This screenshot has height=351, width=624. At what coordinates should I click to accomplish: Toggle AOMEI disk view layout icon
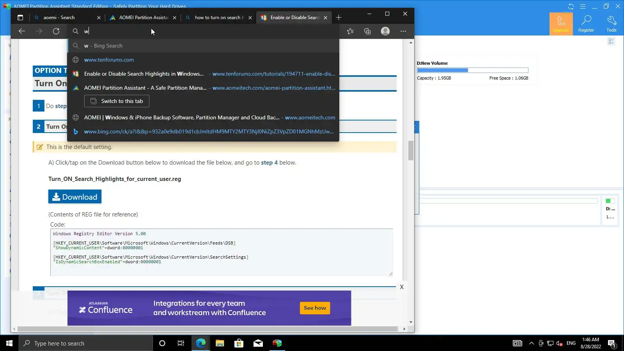pyautogui.click(x=611, y=41)
